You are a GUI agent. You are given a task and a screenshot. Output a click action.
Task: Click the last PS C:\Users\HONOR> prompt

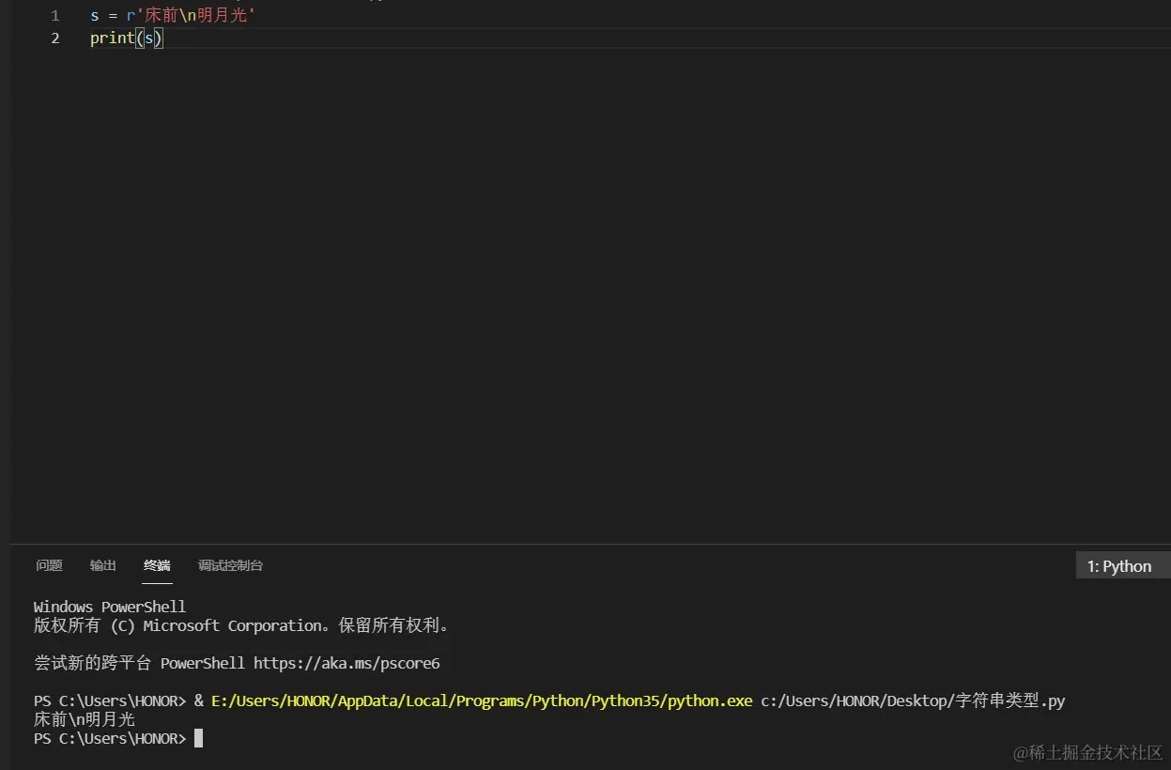(111, 738)
